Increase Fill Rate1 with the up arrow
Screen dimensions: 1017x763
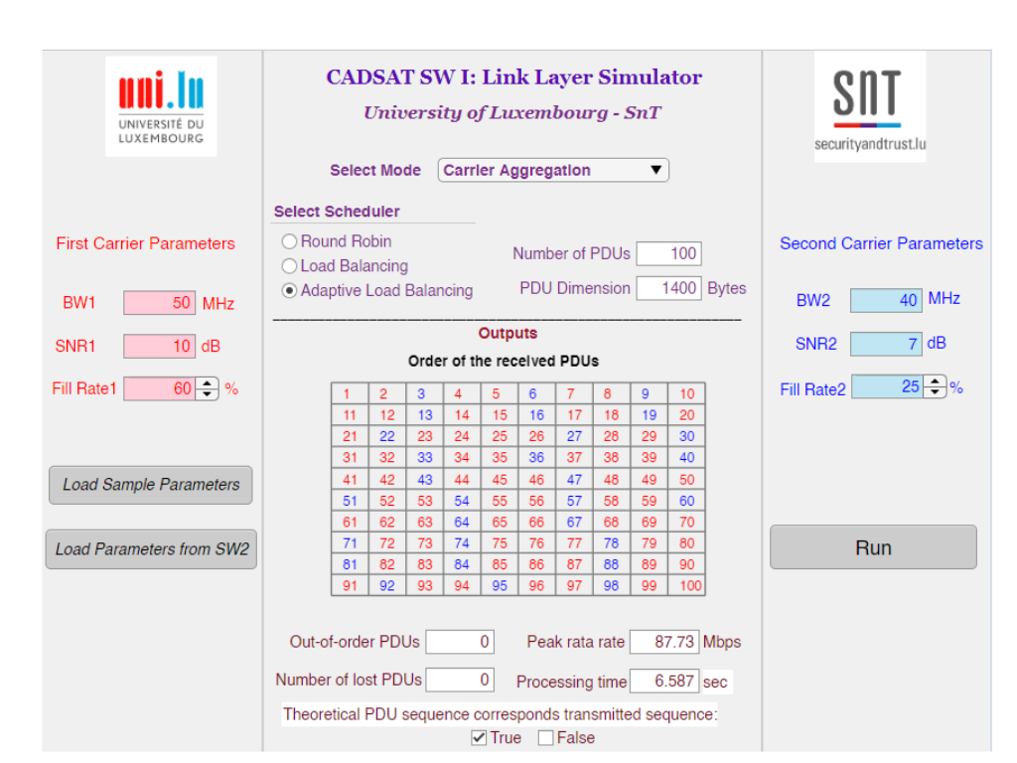tap(207, 383)
